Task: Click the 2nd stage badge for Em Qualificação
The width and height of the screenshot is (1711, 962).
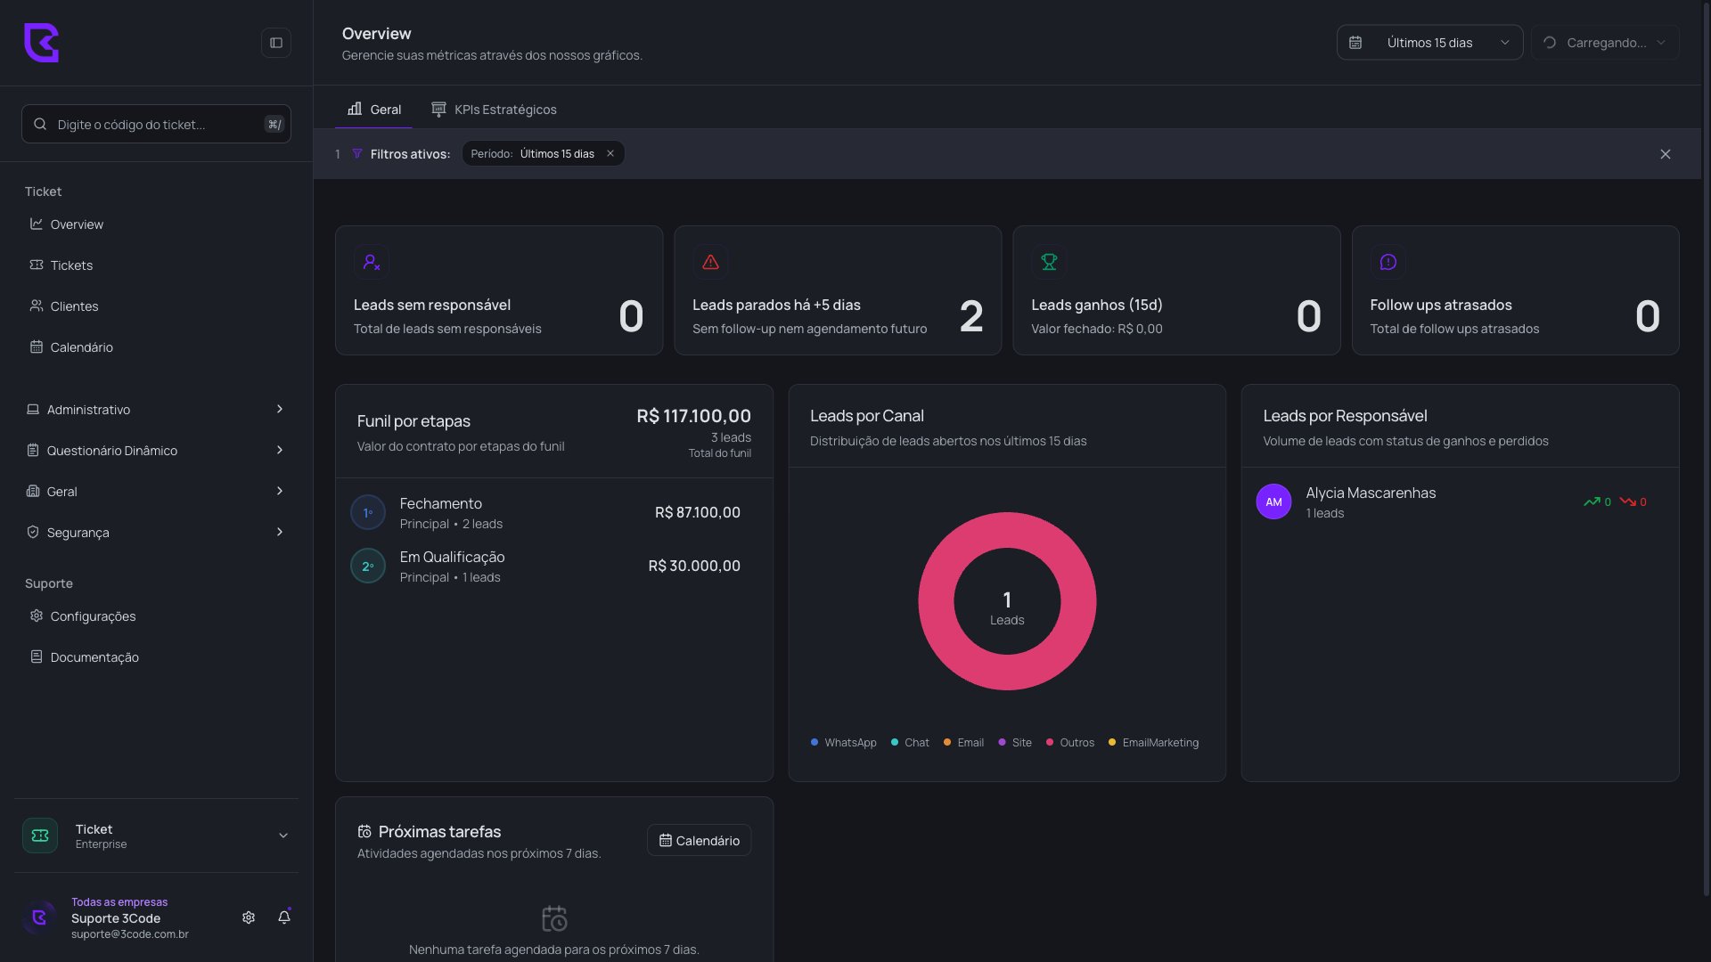Action: (x=368, y=566)
